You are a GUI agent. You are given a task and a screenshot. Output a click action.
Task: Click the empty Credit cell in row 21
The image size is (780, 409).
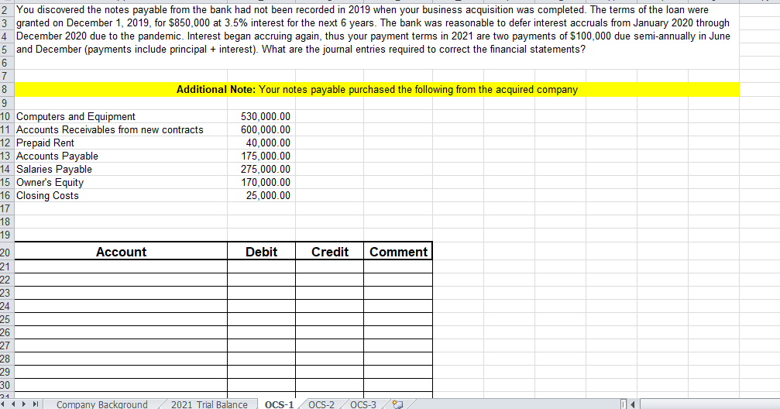pyautogui.click(x=329, y=266)
